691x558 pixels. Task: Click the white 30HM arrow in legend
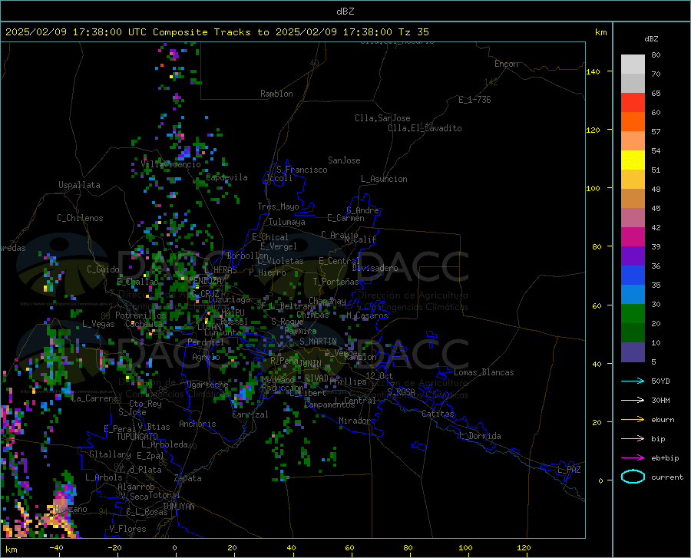pos(633,400)
